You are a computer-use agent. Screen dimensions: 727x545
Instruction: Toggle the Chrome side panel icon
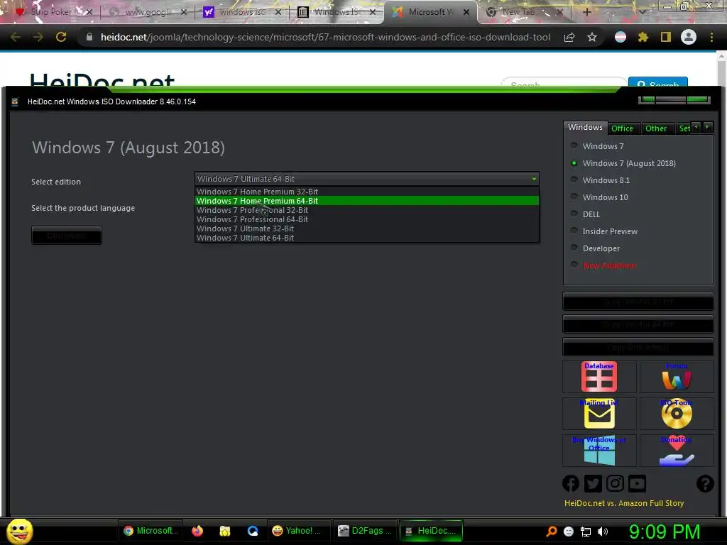[665, 37]
